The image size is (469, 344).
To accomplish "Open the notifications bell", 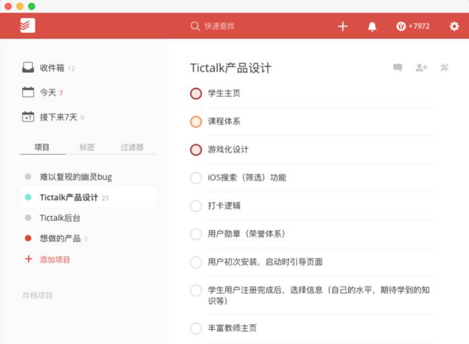I will [372, 26].
